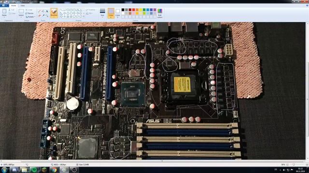Screen dimensions: 309x173
Task: Expand the Paste dropdown arrow
Action: pyautogui.click(x=4, y=17)
